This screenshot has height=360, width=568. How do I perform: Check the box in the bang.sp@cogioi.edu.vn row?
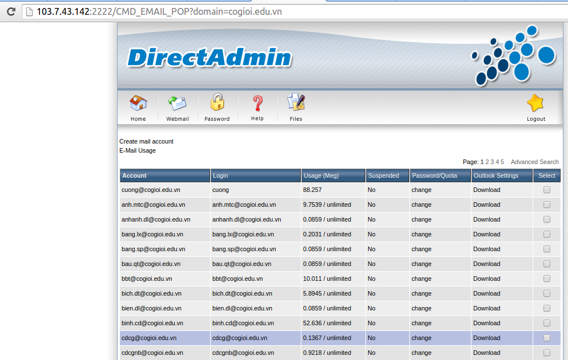(547, 249)
